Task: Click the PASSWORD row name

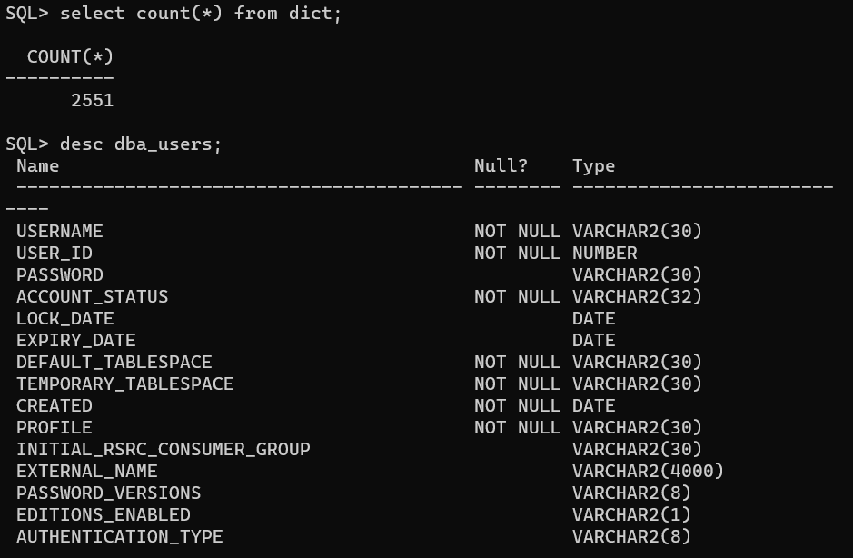Action: click(x=59, y=274)
